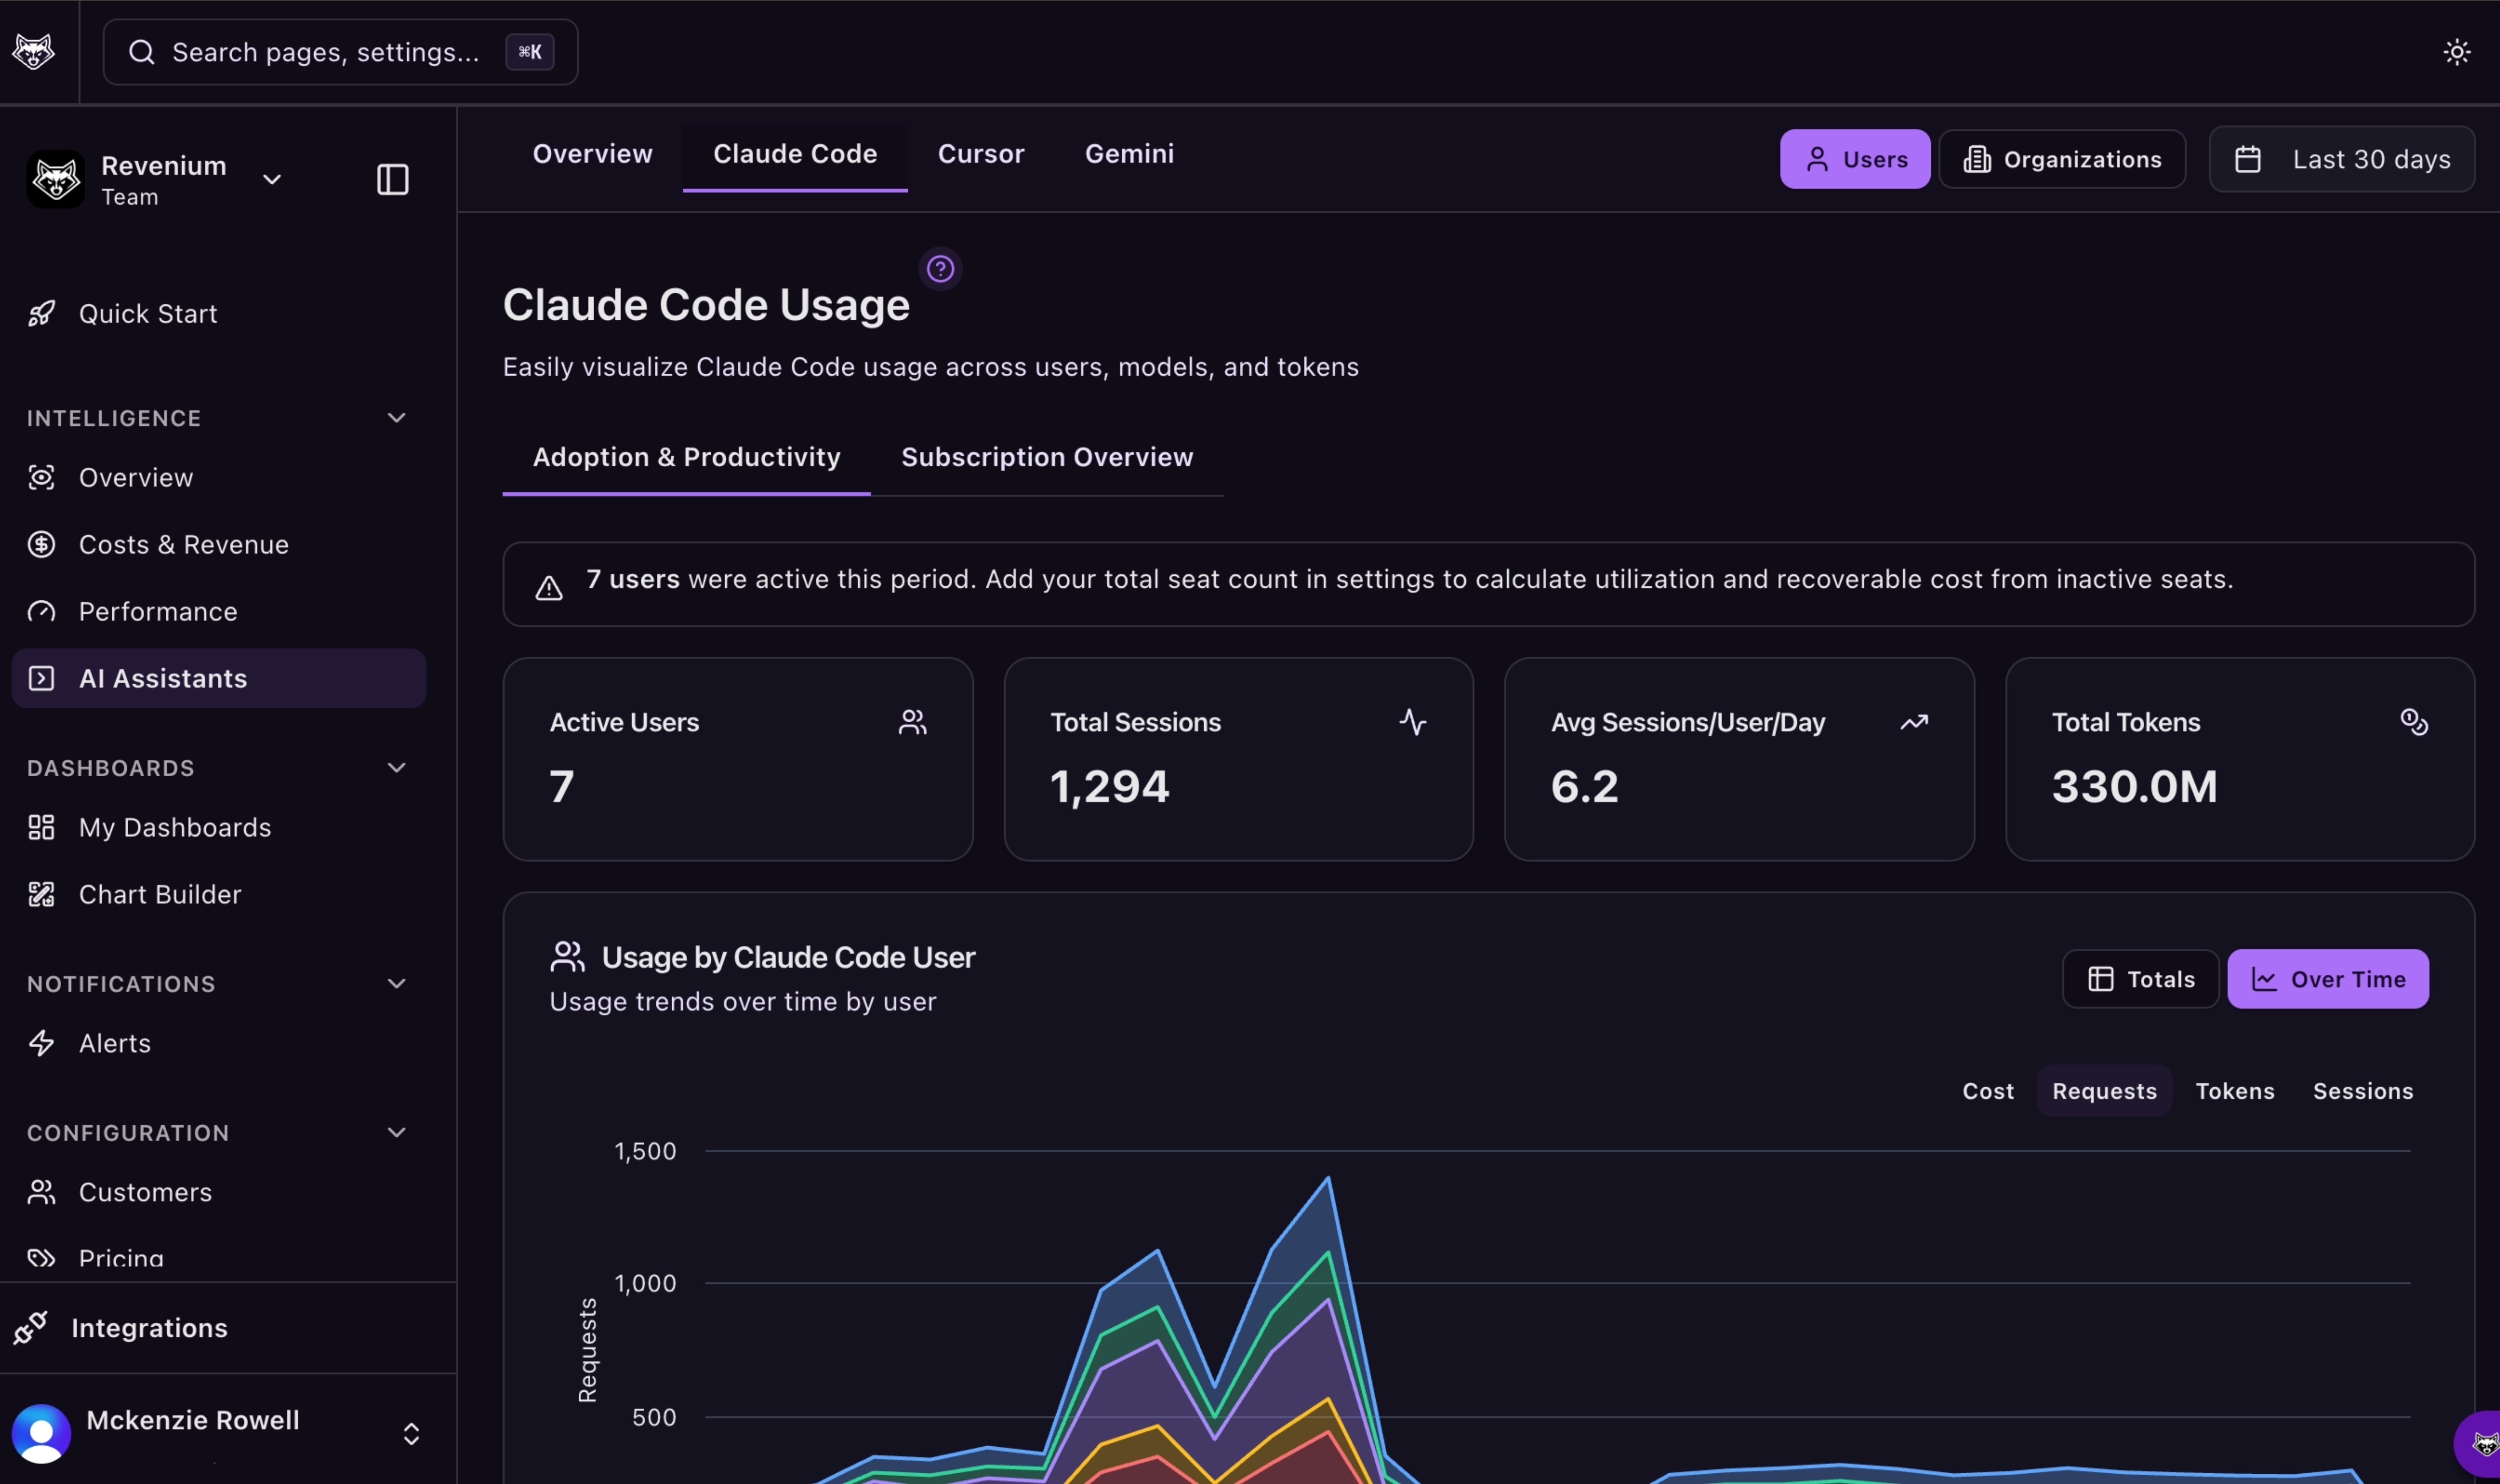Screen dimensions: 2500x1484
Task: Select the Sessions chart metric
Action: pyautogui.click(x=2362, y=1091)
